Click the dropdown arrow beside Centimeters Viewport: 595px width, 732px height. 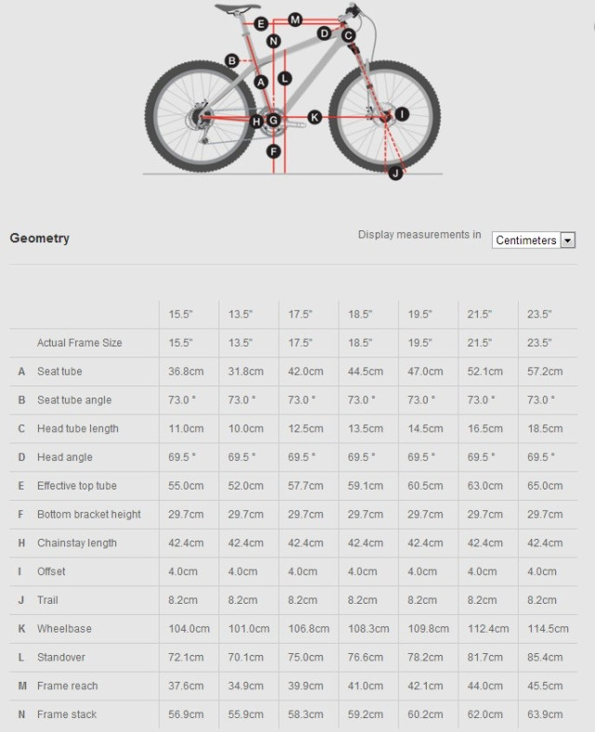pos(568,240)
